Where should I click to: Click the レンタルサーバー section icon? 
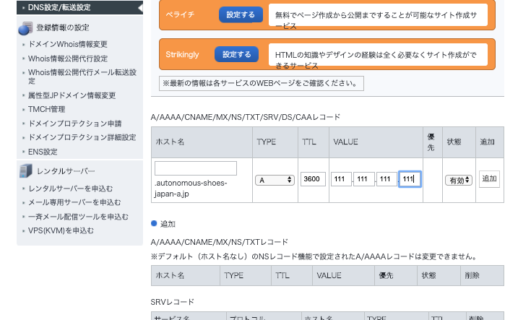[25, 171]
